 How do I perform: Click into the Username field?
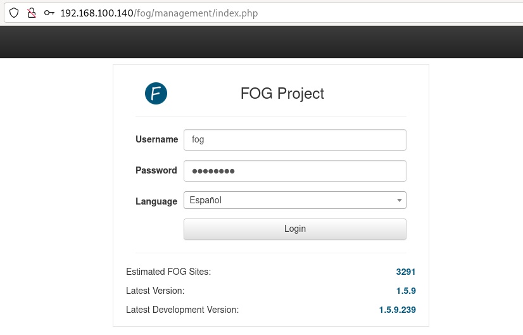point(294,140)
